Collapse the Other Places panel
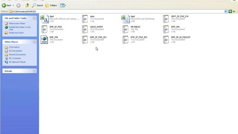Screen dimensions: 238x134 (34, 42)
